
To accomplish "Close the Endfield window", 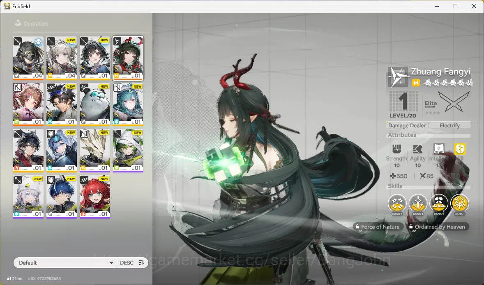I will click(474, 6).
